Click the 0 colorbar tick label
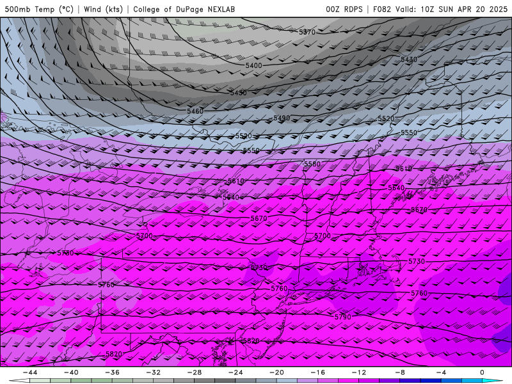Viewport: 512px width, 384px height. (x=483, y=372)
